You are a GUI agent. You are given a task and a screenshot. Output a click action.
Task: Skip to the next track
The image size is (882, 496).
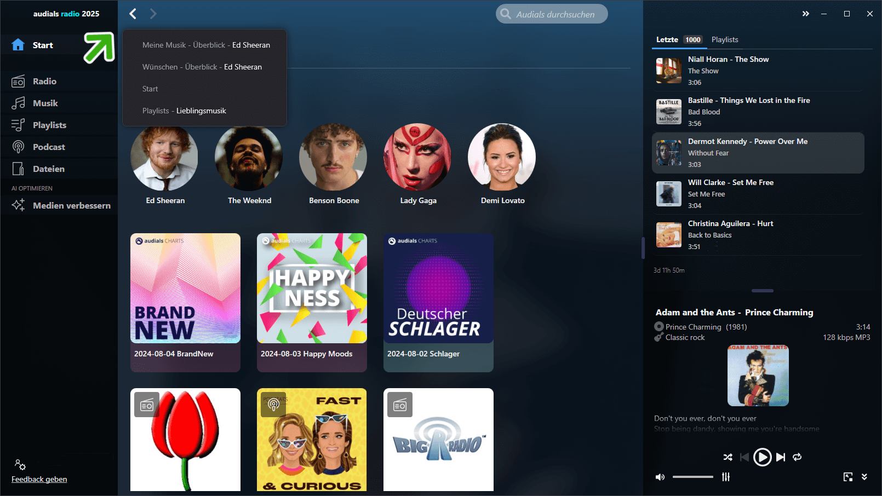pyautogui.click(x=781, y=457)
